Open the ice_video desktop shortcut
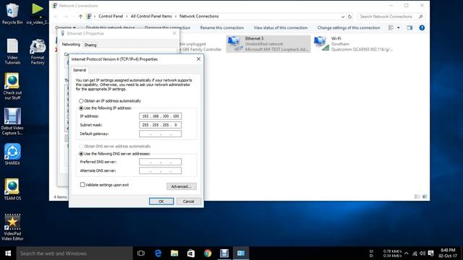This screenshot has height=260, width=463. tap(38, 13)
